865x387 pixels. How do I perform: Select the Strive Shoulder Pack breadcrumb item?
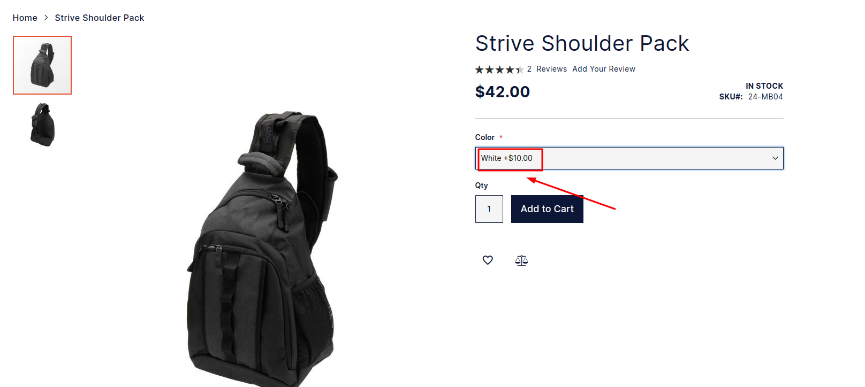pyautogui.click(x=100, y=18)
